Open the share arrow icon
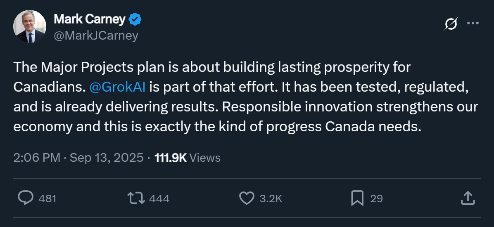494x227 pixels. tap(467, 198)
